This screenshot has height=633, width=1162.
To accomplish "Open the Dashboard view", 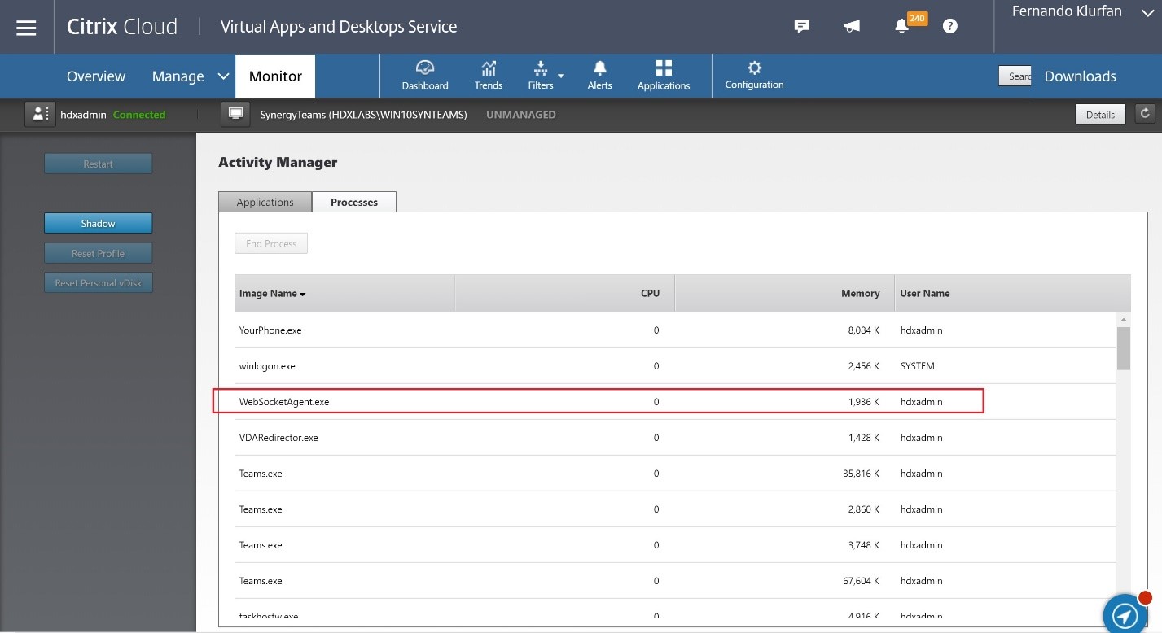I will tap(425, 76).
